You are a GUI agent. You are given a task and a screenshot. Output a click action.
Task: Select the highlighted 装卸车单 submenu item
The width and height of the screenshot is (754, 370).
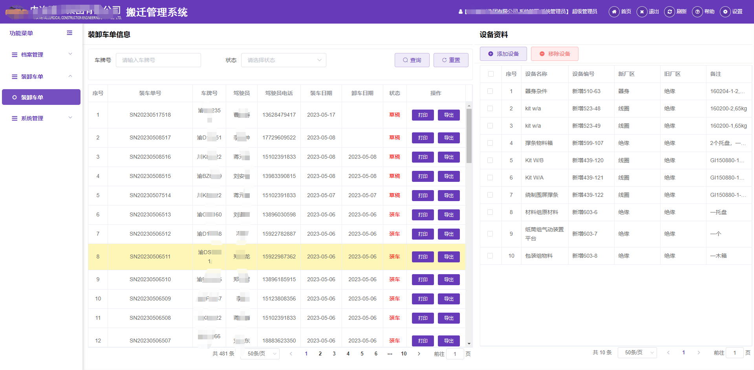tap(41, 97)
